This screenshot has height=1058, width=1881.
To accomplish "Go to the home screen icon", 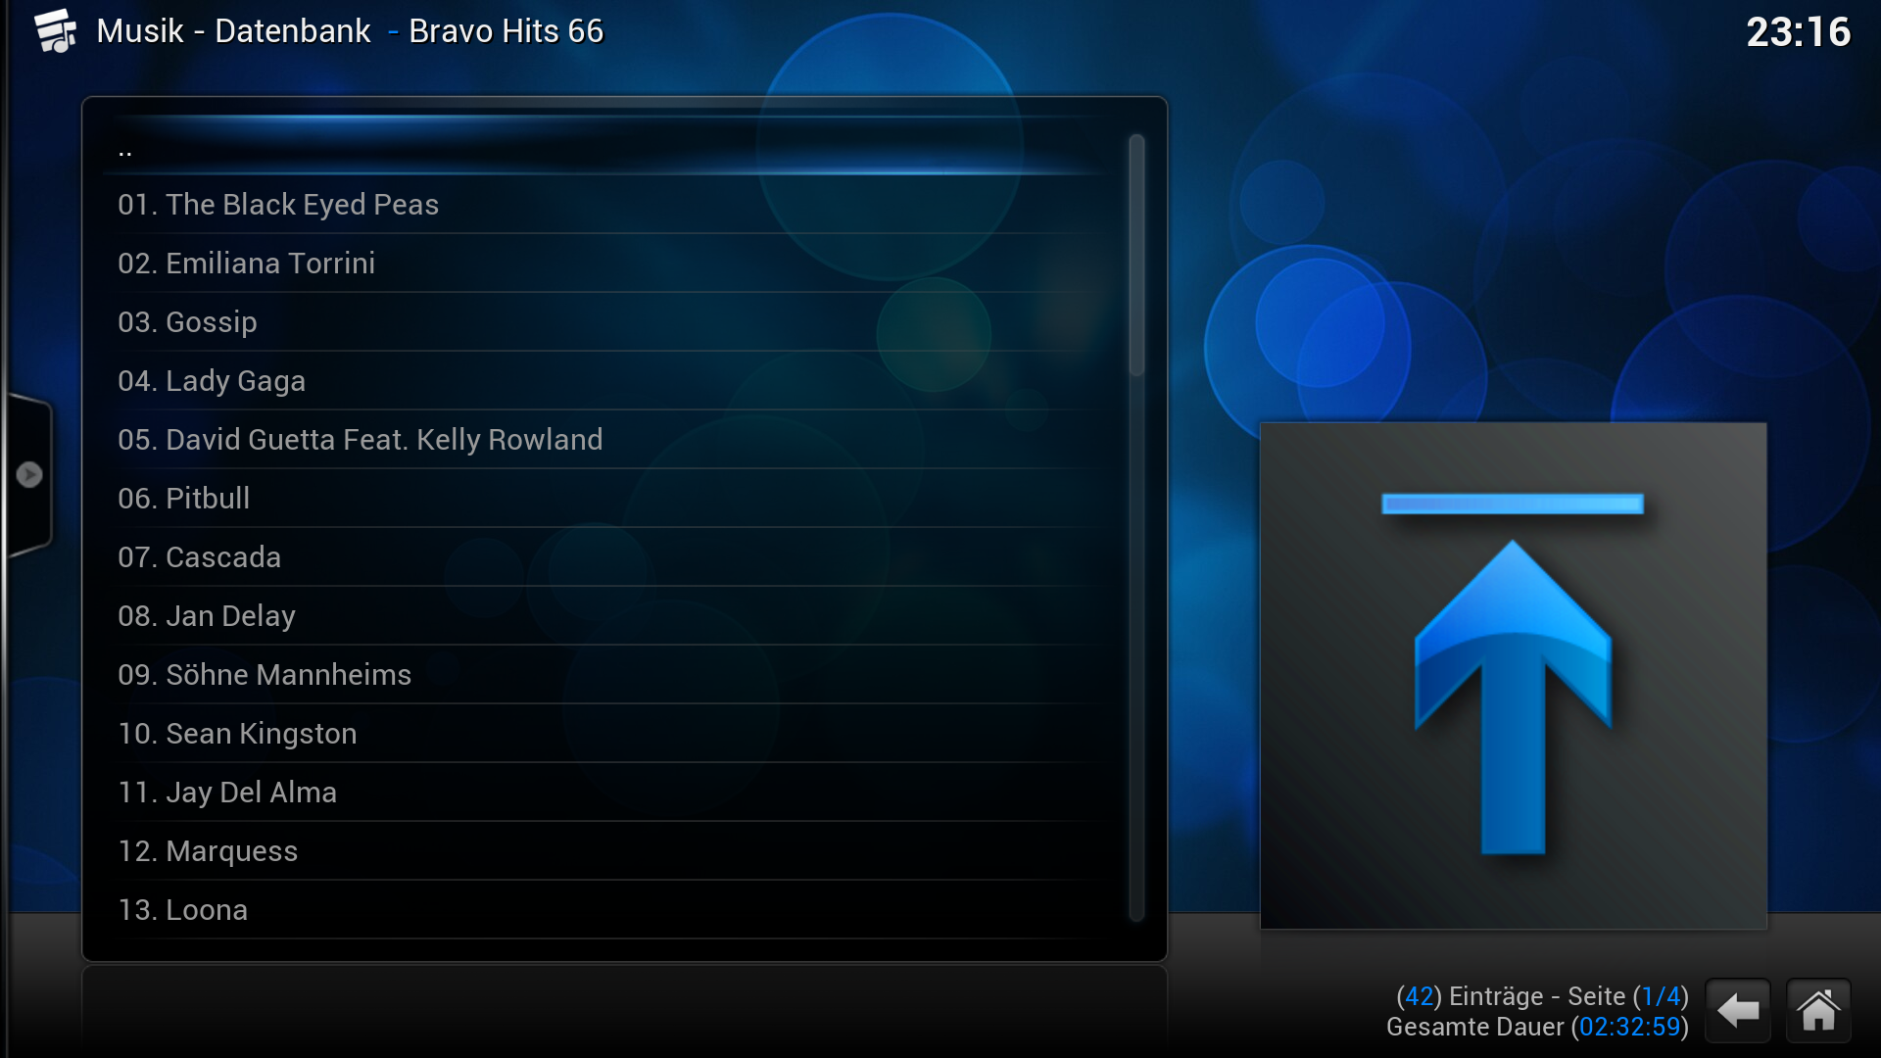I will click(1818, 1010).
